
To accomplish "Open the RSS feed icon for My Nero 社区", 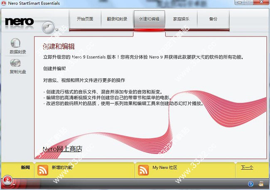I will (143, 170).
